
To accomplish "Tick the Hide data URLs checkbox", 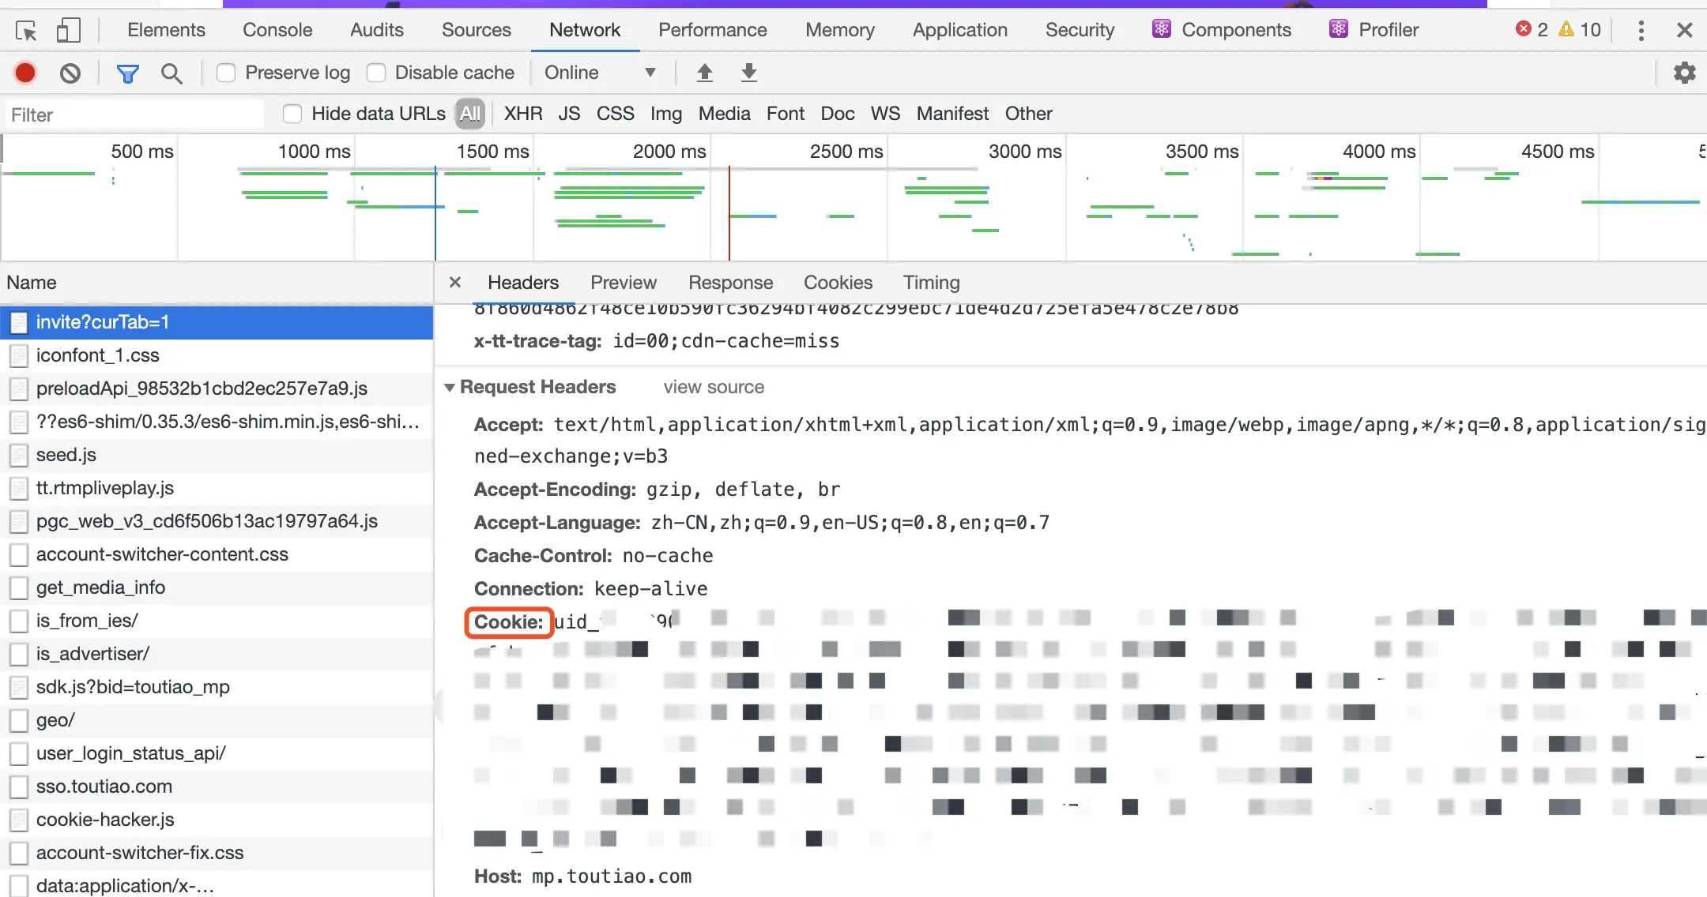I will click(x=292, y=114).
